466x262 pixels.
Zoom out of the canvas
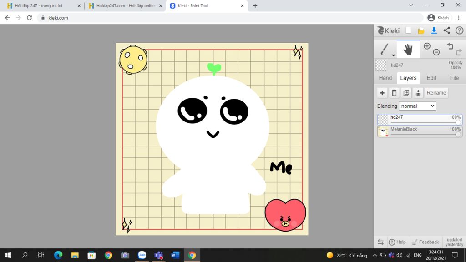click(436, 52)
